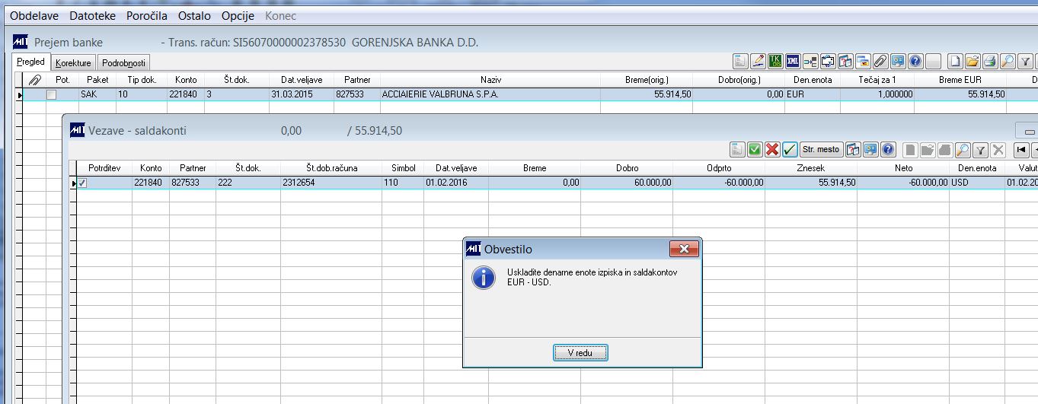Click the paperclip attachment toolbar icon
The height and width of the screenshot is (404, 1038).
pyautogui.click(x=880, y=61)
